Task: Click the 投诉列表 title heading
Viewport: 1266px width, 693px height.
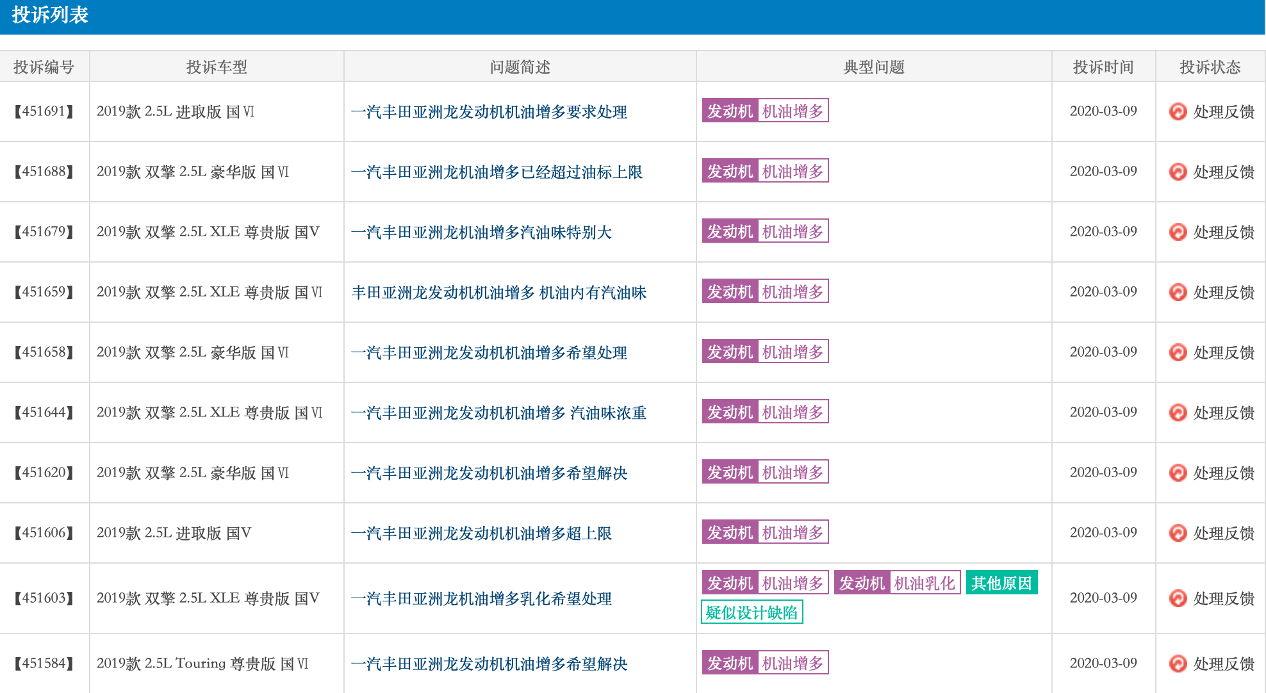Action: [x=50, y=15]
